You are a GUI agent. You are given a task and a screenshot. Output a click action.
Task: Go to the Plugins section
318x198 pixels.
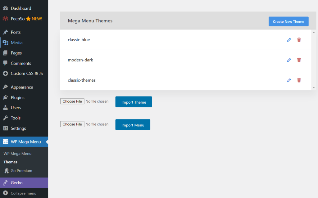[x=24, y=97]
